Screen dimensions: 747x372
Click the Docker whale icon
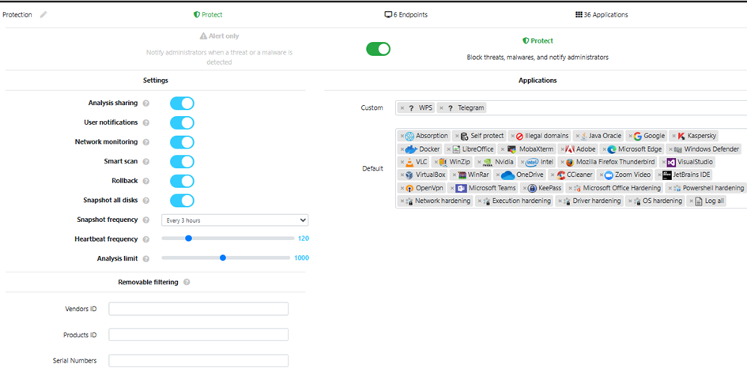pos(411,149)
